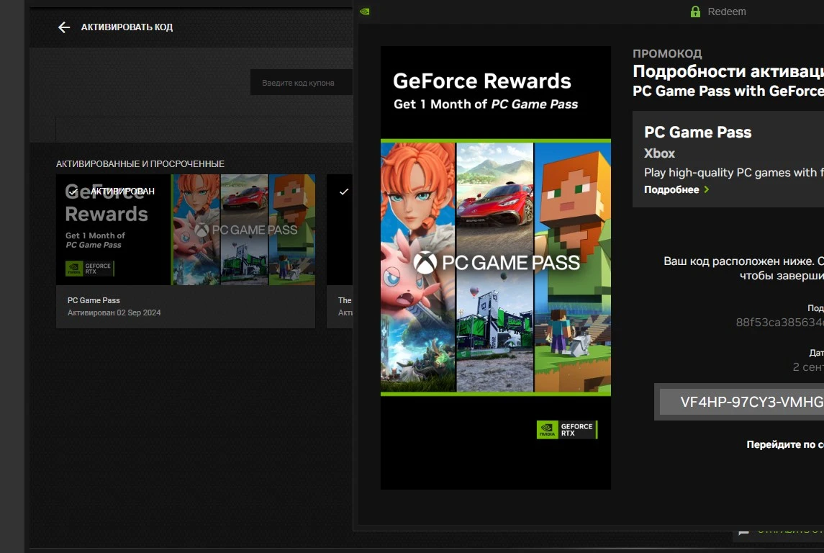Click the АКТИВИРОВАН checkmark on GeForce Rewards card

73,192
